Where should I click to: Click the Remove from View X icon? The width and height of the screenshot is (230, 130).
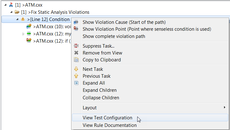76,53
